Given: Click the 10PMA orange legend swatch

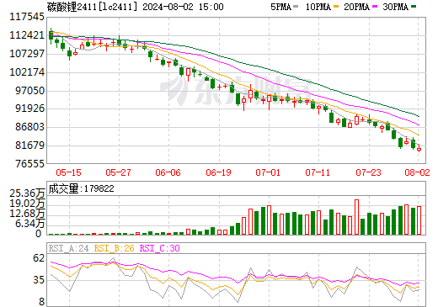Looking at the screenshot, I should click(336, 7).
